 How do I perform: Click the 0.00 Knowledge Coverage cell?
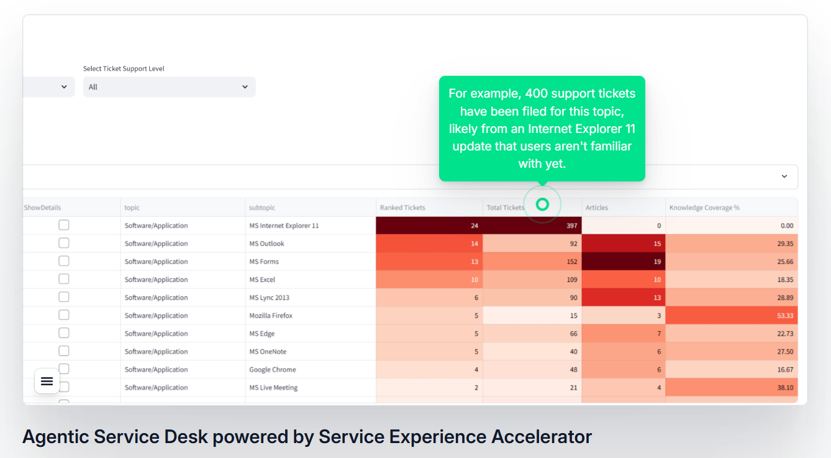point(732,226)
